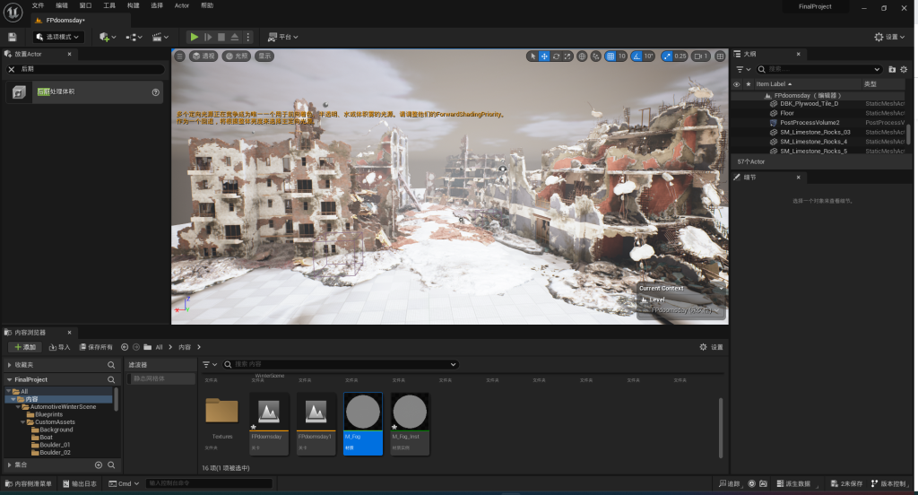918x495 pixels.
Task: Click the eject button in the play controls
Action: click(x=235, y=37)
